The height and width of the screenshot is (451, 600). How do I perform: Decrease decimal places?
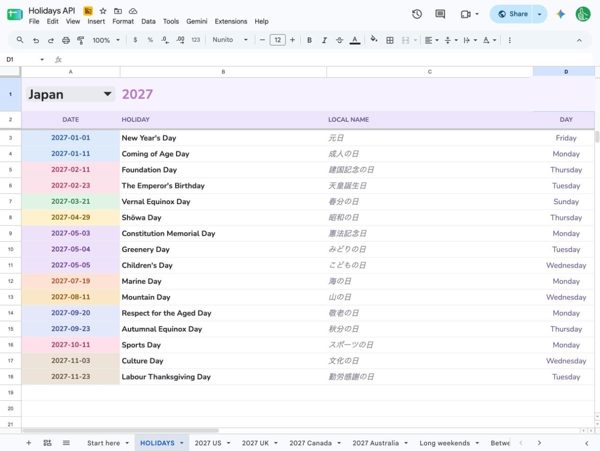165,40
